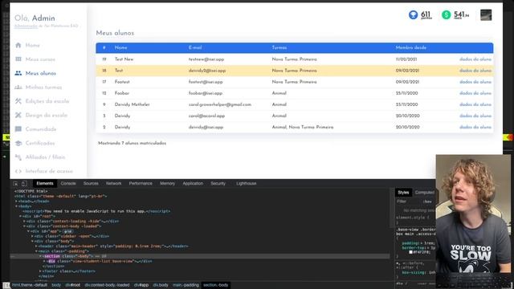Click email carol.growerhelper@gmail.com cell
The height and width of the screenshot is (289, 514).
coord(220,104)
